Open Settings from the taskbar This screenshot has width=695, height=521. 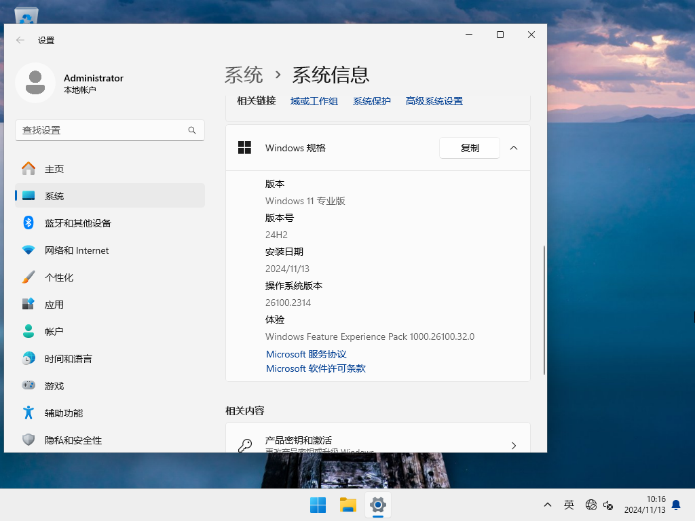pyautogui.click(x=377, y=505)
